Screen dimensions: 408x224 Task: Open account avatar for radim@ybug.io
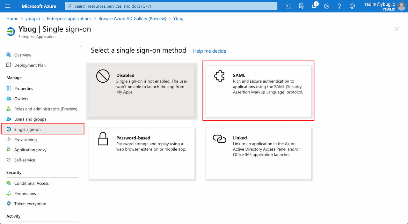pos(402,6)
